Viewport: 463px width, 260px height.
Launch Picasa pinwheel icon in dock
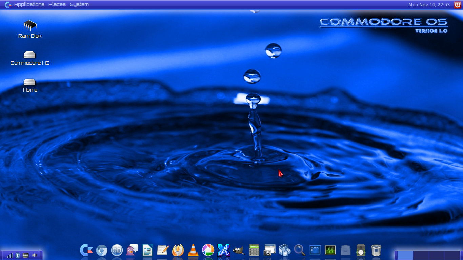click(x=208, y=251)
